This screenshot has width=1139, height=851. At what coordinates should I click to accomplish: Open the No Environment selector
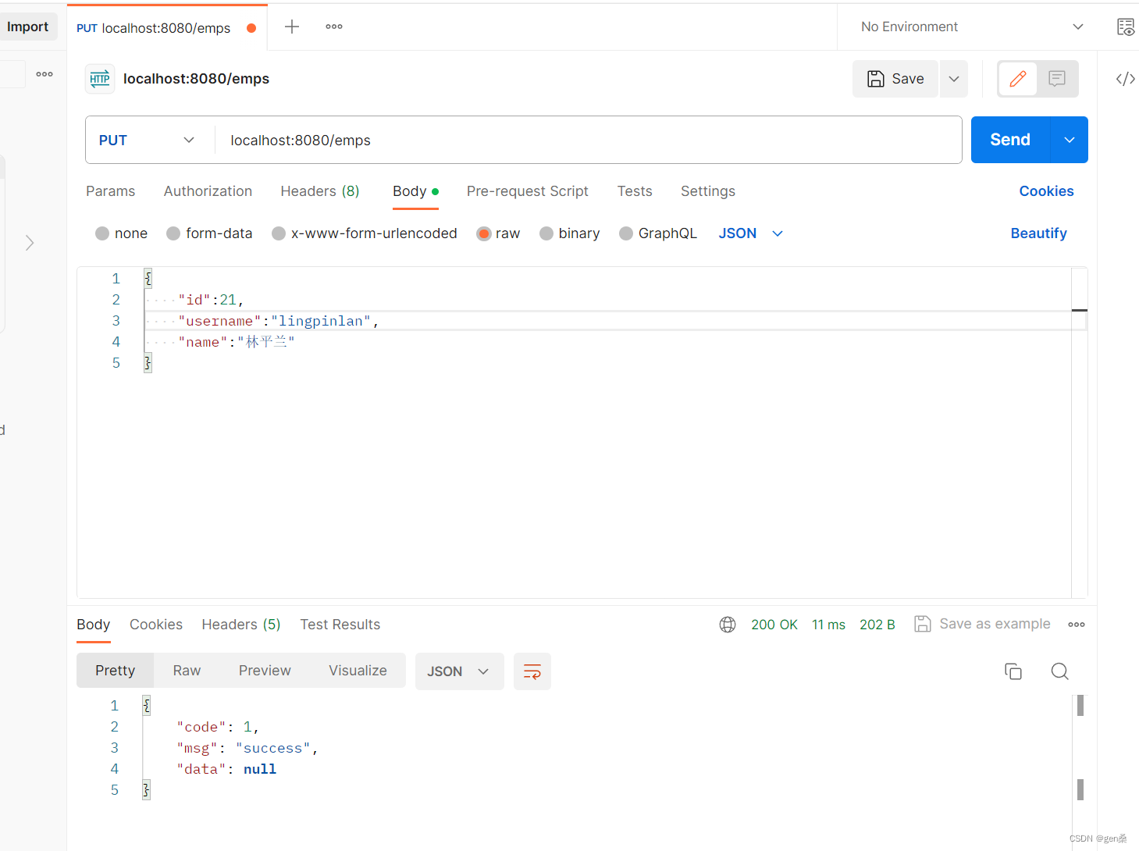(972, 27)
